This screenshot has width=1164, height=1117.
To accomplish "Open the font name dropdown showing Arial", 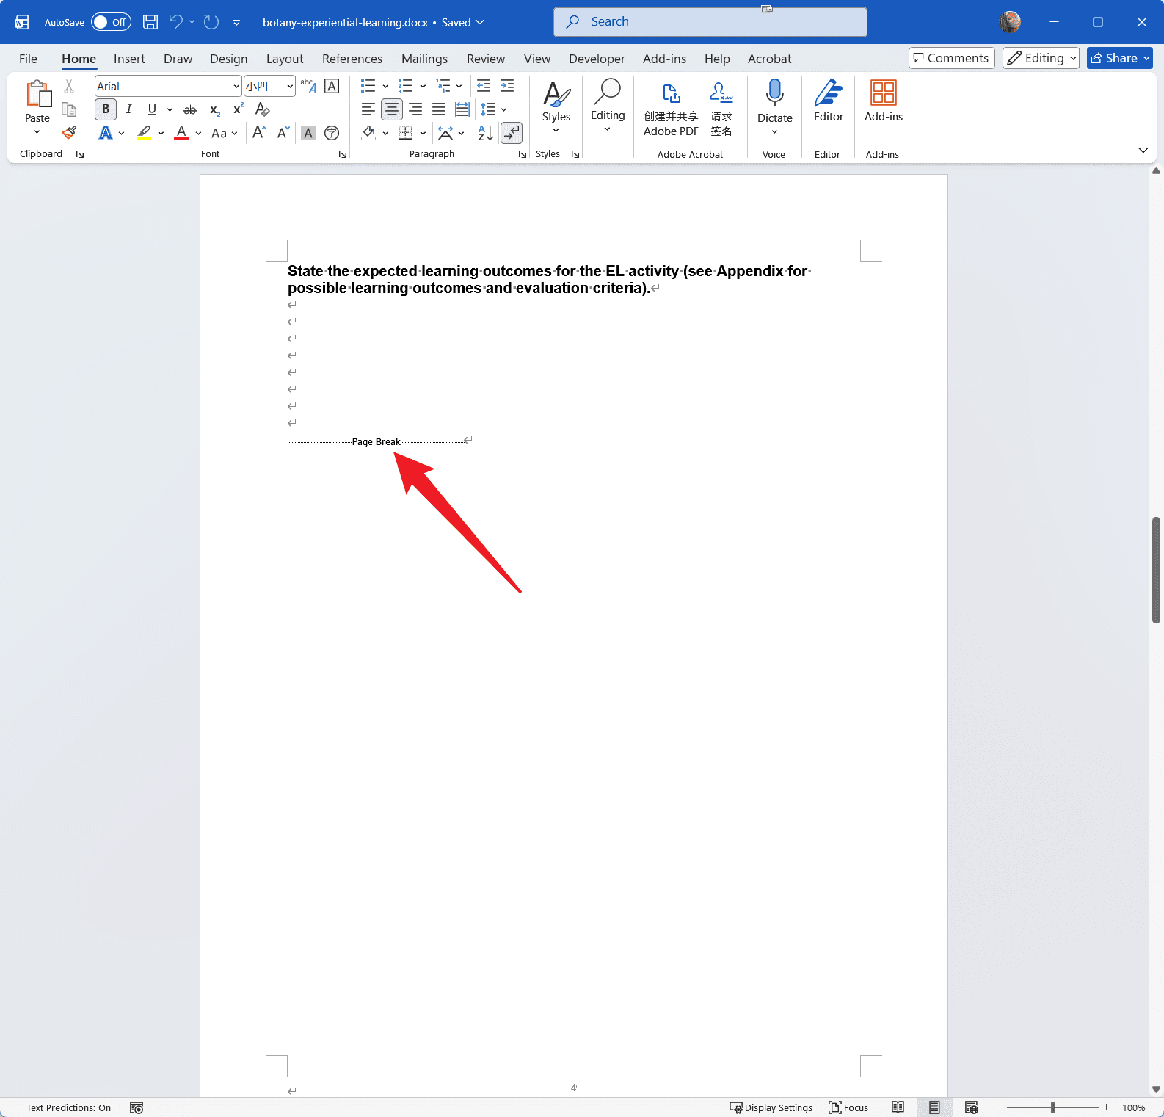I will [236, 87].
